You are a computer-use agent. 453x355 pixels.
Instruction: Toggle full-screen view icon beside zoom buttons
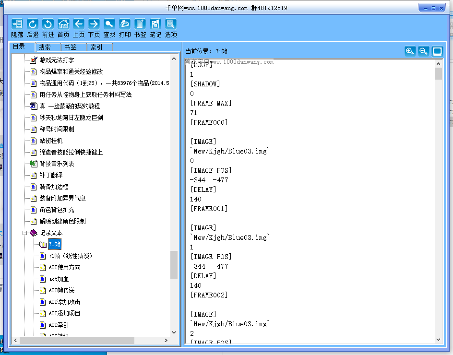tap(437, 51)
